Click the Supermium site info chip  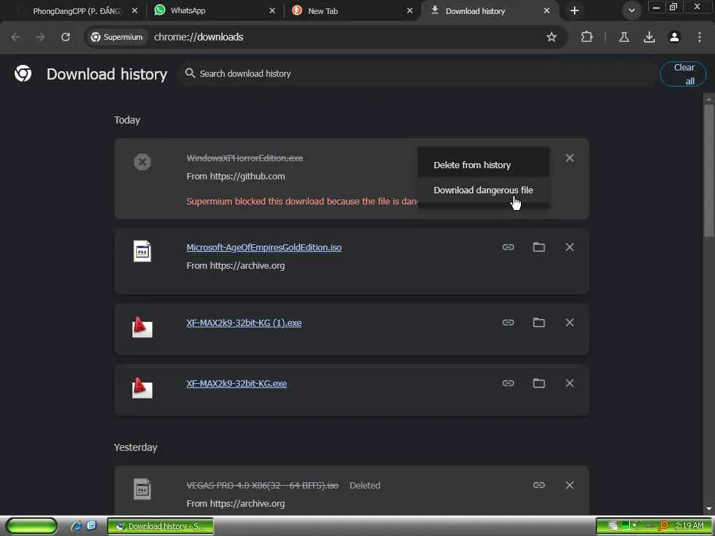click(117, 37)
